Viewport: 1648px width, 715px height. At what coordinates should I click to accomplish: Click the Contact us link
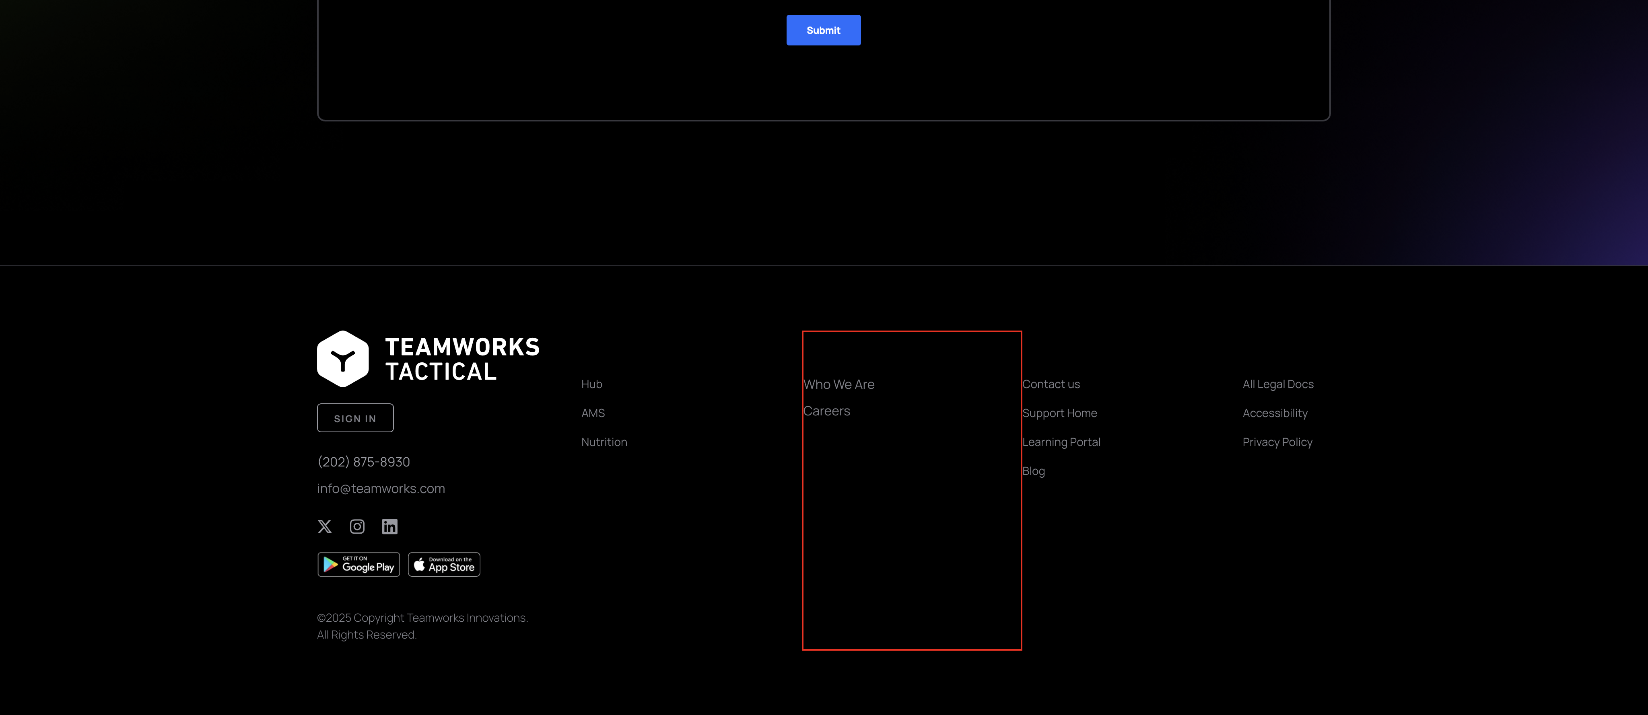pyautogui.click(x=1051, y=384)
